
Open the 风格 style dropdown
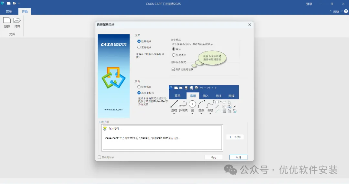coord(338,12)
